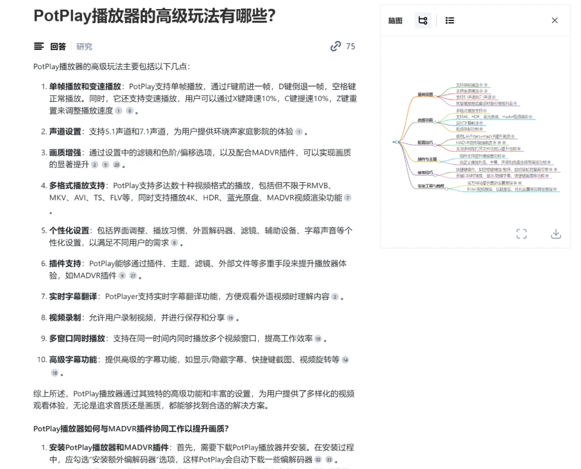
Task: Open citation 18 in 多窗口同时播放 item
Action: [x=318, y=339]
